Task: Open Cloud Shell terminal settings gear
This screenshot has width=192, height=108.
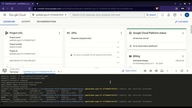Action: (151, 71)
